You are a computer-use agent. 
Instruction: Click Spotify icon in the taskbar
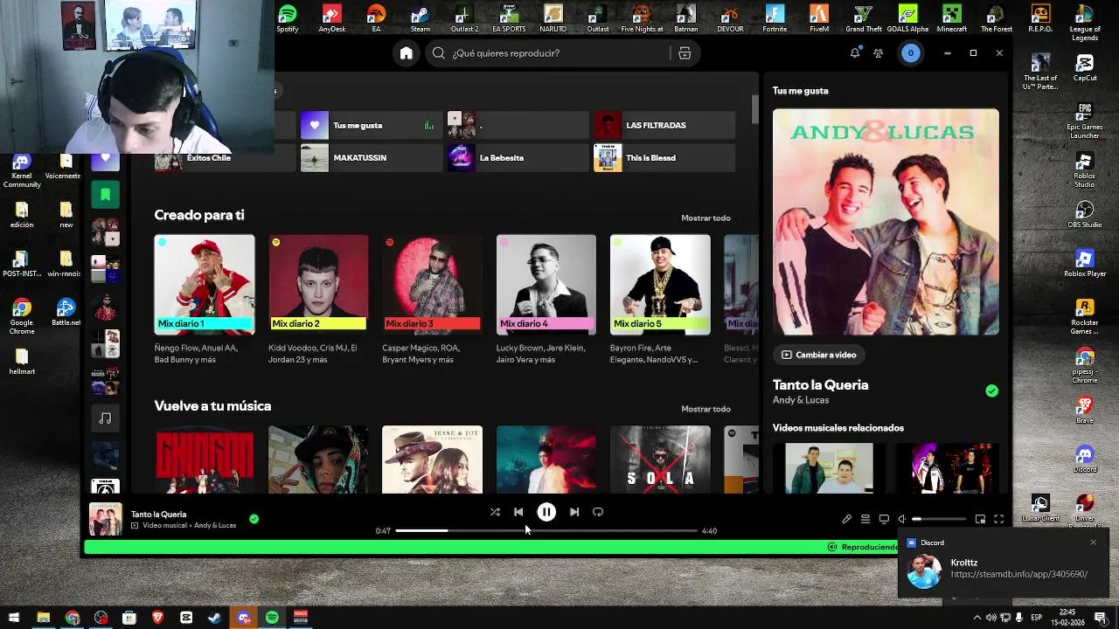(272, 618)
